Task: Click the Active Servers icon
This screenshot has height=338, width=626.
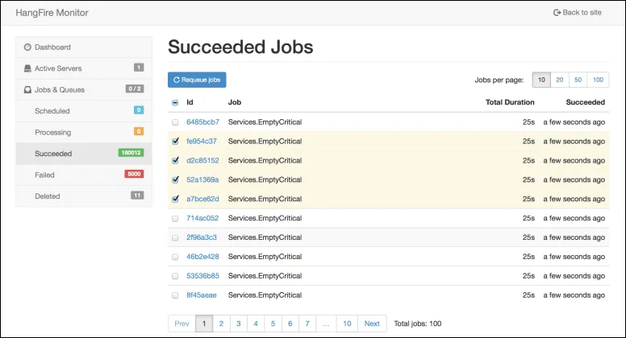Action: pyautogui.click(x=27, y=68)
